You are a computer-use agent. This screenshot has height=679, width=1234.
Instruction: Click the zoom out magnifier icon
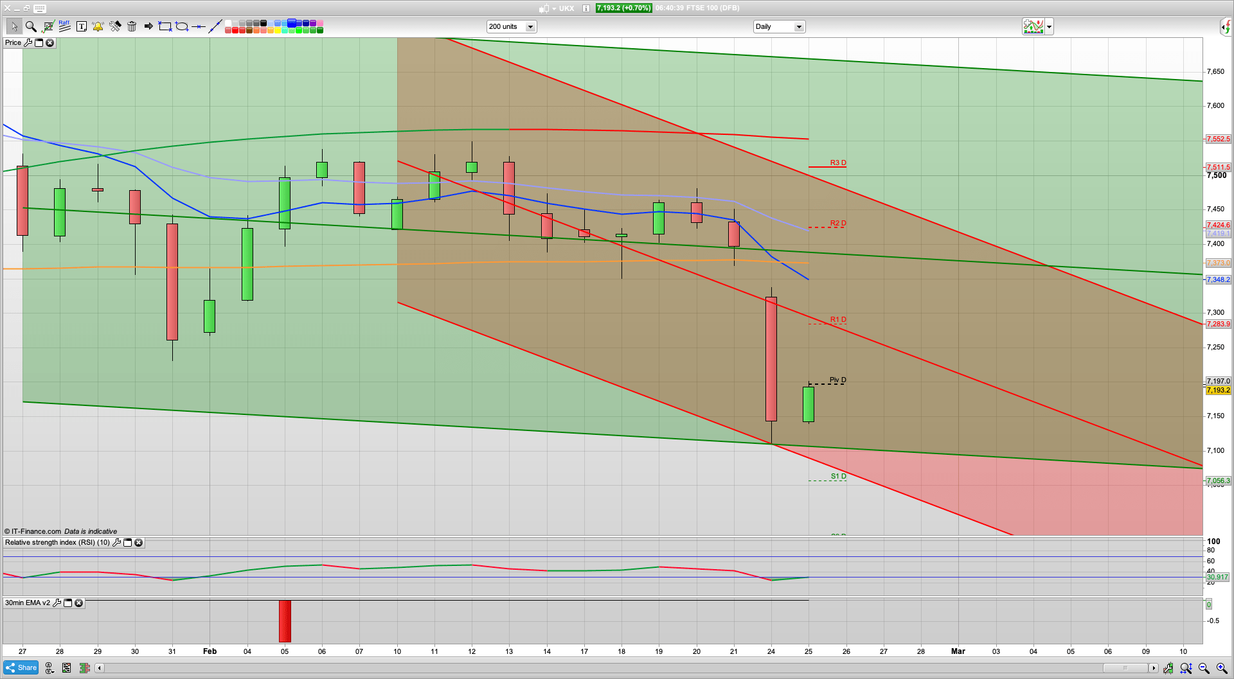click(x=1204, y=668)
